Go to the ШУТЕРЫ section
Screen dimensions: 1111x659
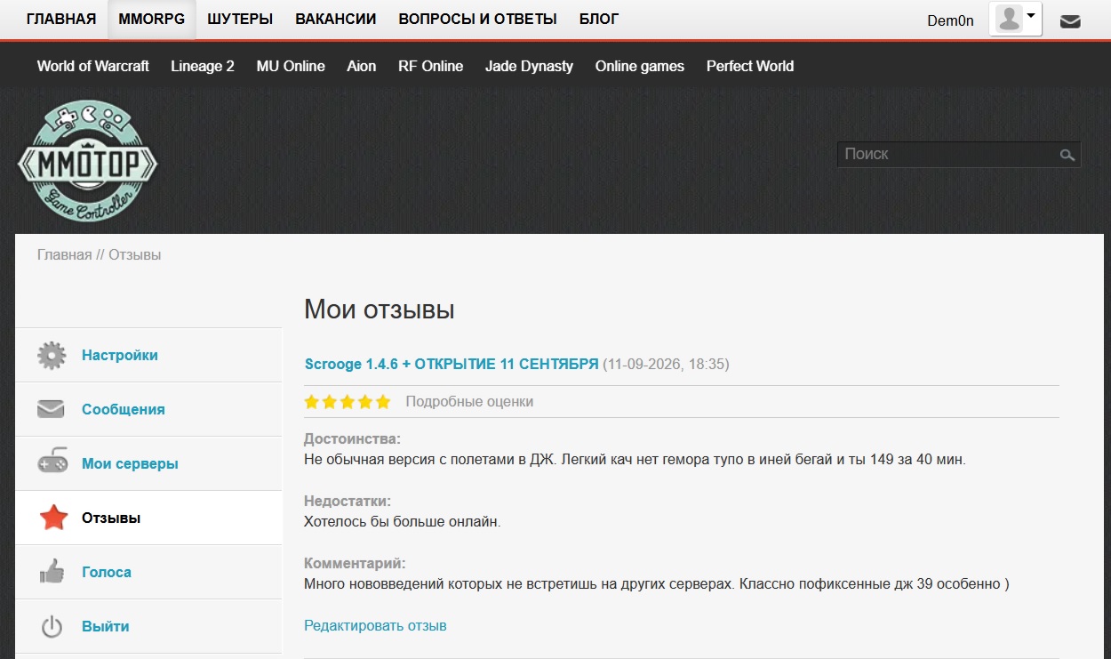tap(240, 19)
